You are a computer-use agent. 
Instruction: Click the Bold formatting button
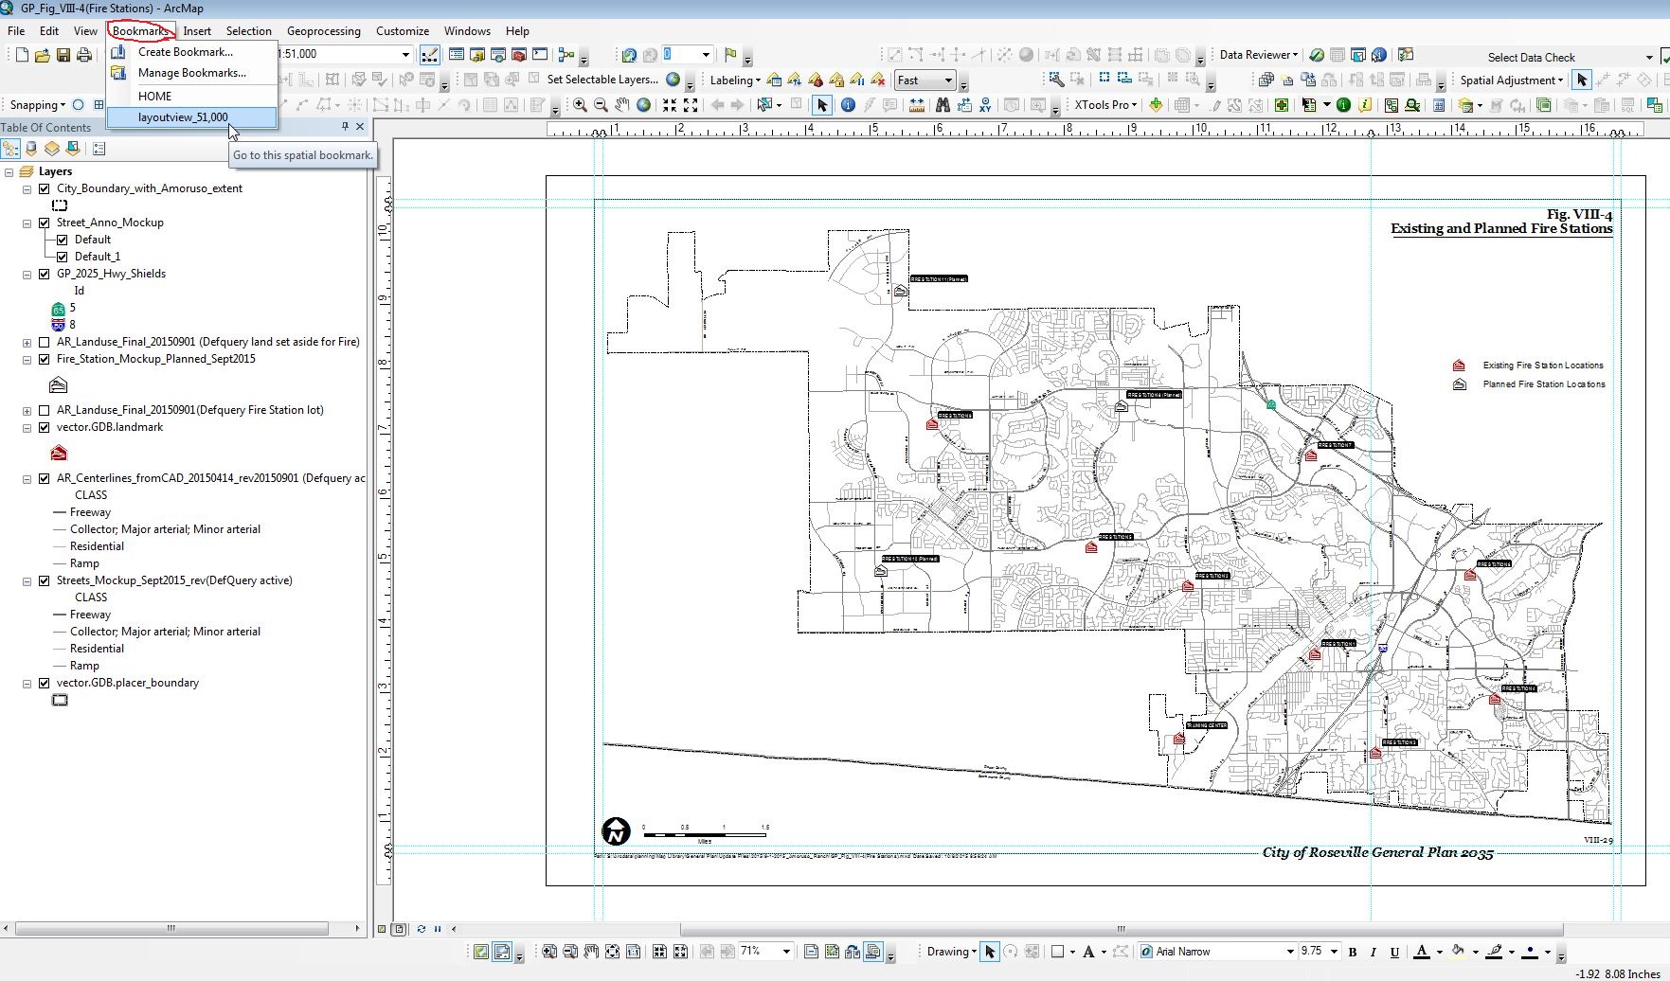pos(1353,952)
